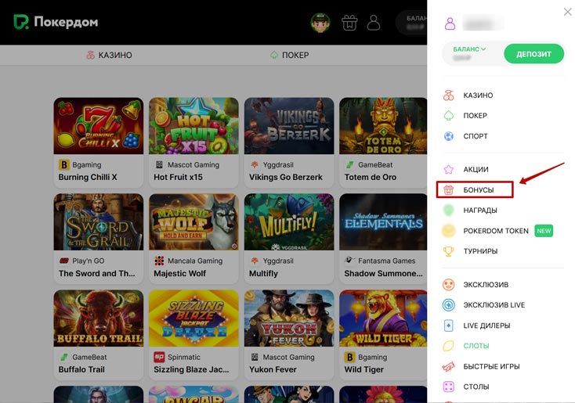Open the user profile icon in header
The height and width of the screenshot is (403, 575).
pos(374,23)
